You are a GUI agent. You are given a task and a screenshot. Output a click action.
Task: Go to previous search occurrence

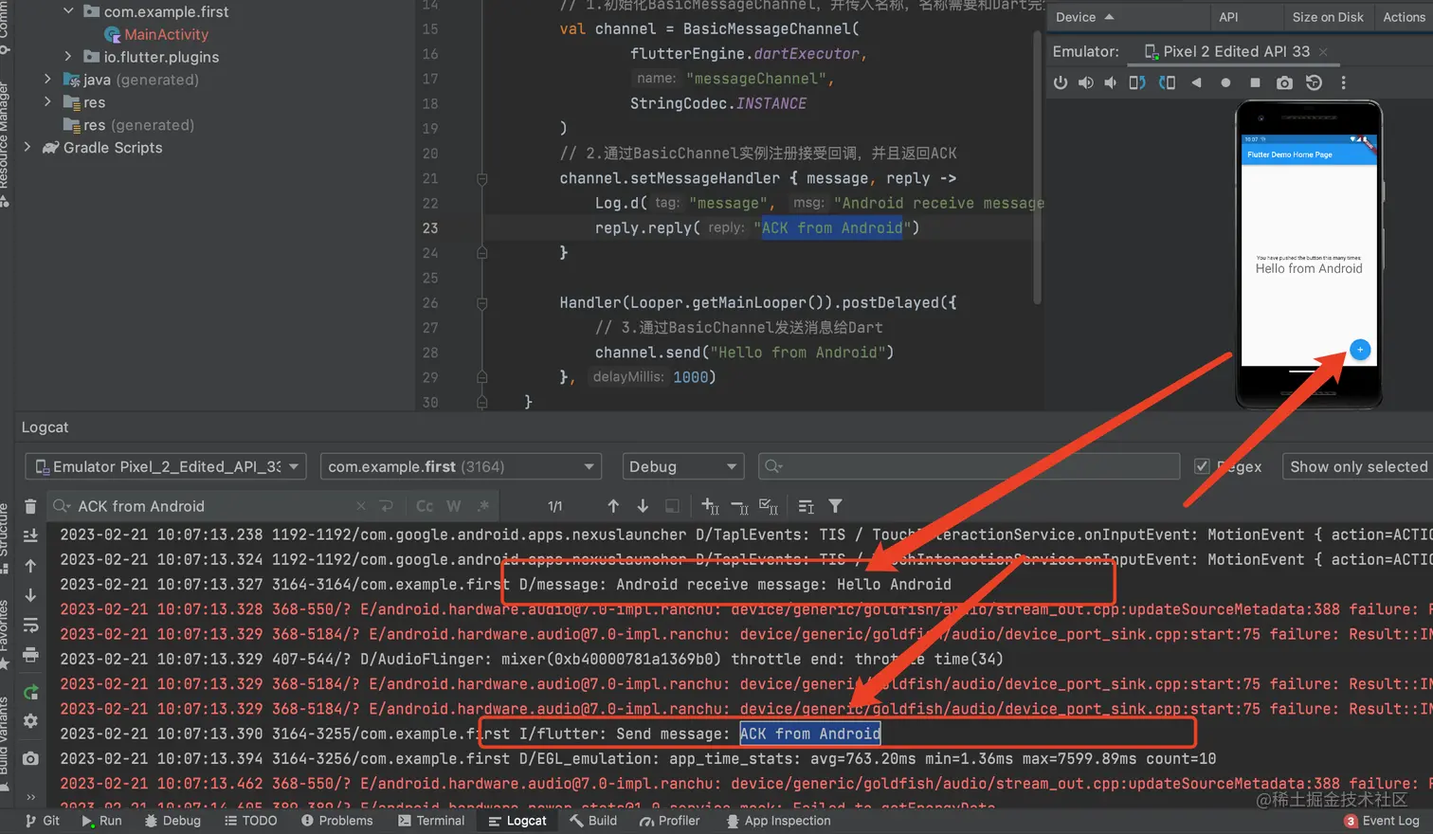coord(613,506)
